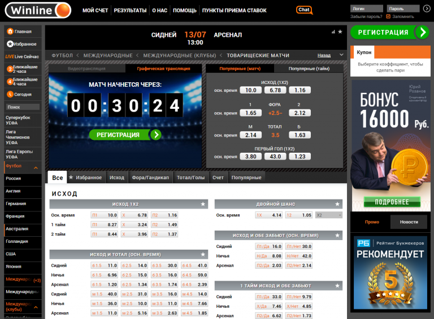Toggle the Запомнить checkbox
The height and width of the screenshot is (319, 434).
[388, 16]
